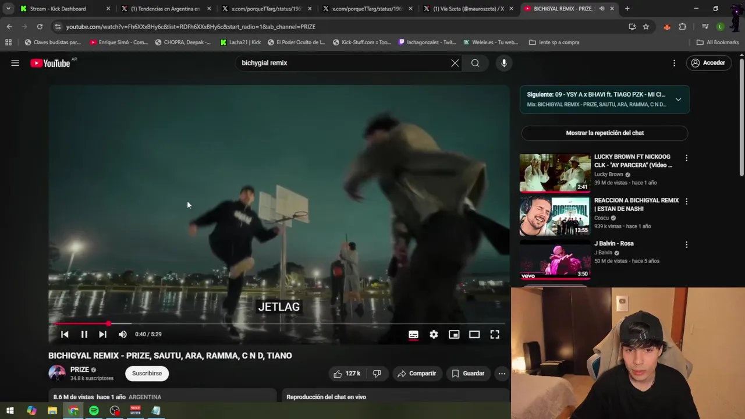Open options for the LUCKY BROWN video
Screen dimensions: 745x419
pos(686,158)
